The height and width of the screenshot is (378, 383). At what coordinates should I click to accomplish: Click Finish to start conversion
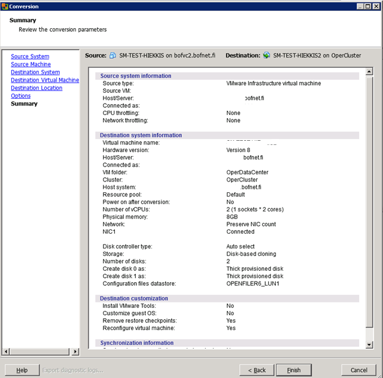click(x=294, y=370)
